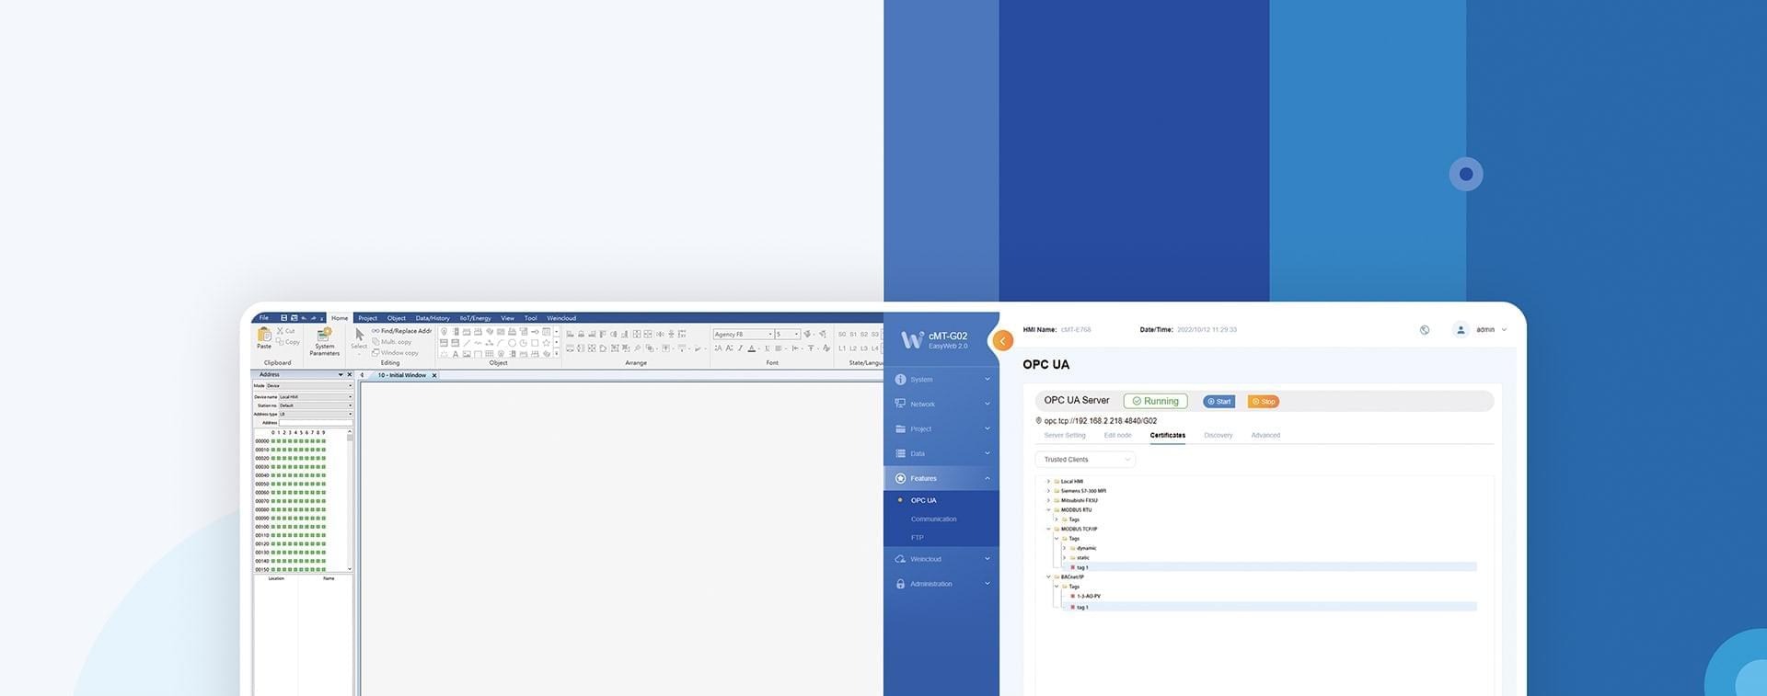The width and height of the screenshot is (1767, 696).
Task: Open the Device name Local HMI dropdown
Action: tap(316, 397)
